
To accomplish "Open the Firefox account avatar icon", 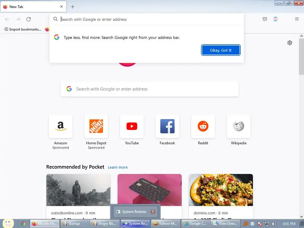I will pyautogui.click(x=275, y=19).
